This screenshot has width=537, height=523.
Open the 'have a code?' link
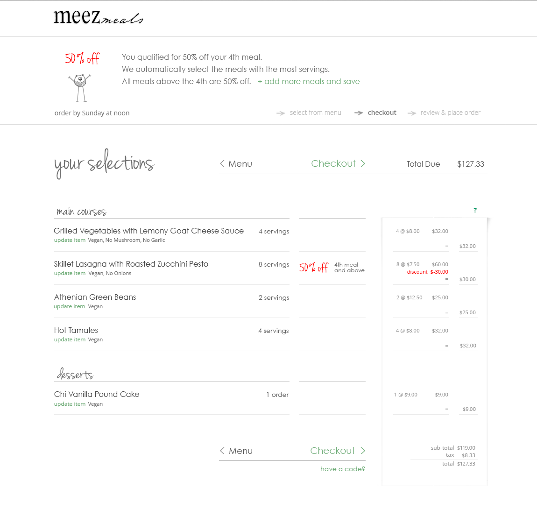point(342,469)
